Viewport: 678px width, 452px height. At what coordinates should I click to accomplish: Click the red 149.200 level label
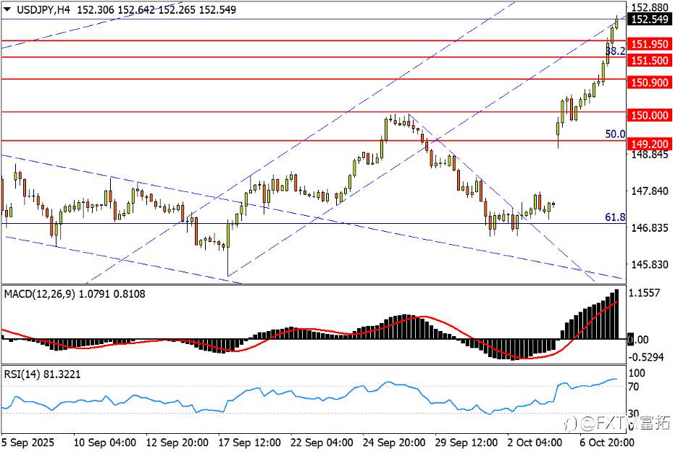tap(650, 144)
